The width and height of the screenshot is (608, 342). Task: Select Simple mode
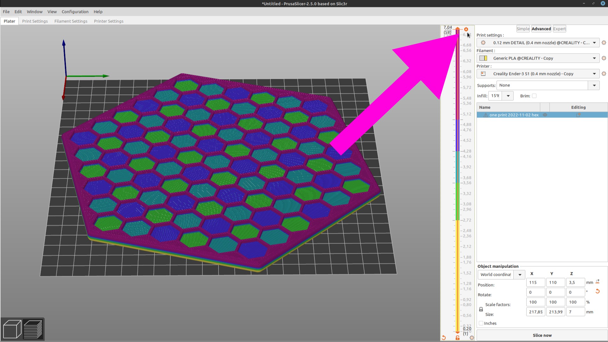tap(523, 29)
